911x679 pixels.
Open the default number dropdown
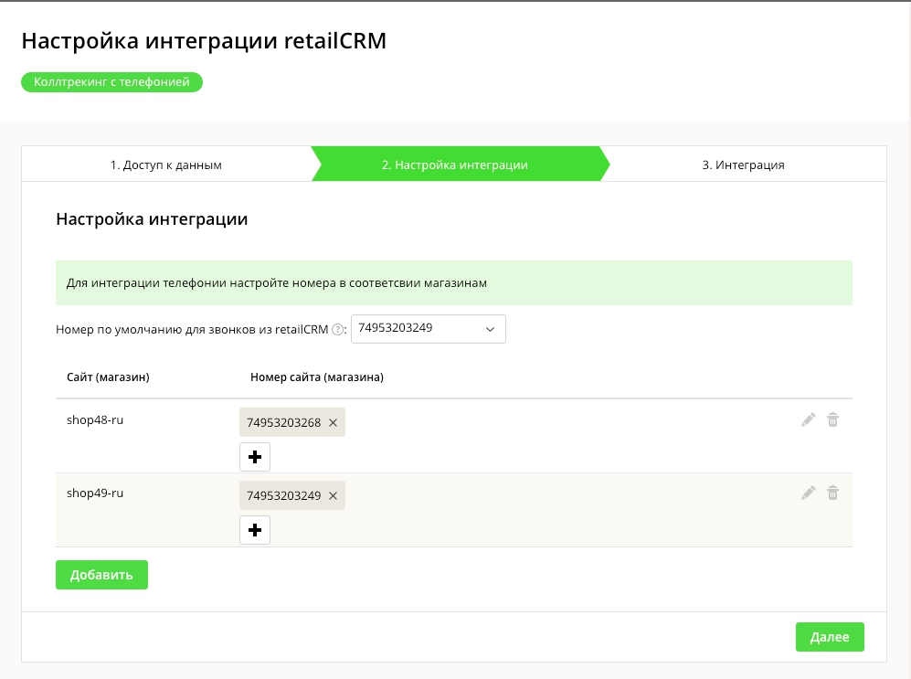(x=429, y=329)
